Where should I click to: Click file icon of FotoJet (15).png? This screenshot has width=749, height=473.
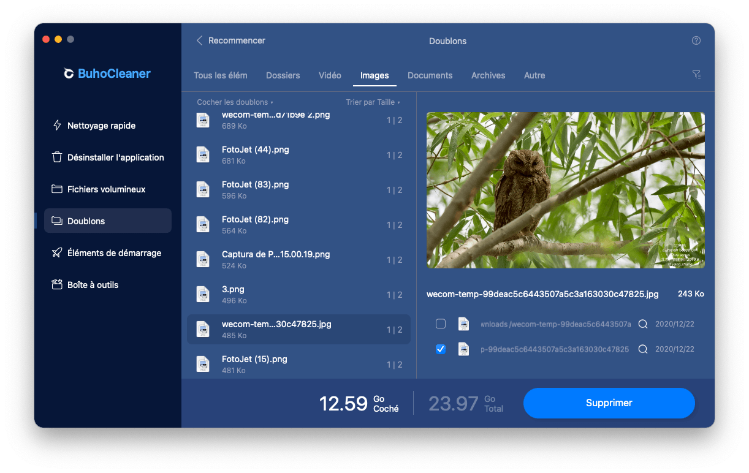203,365
